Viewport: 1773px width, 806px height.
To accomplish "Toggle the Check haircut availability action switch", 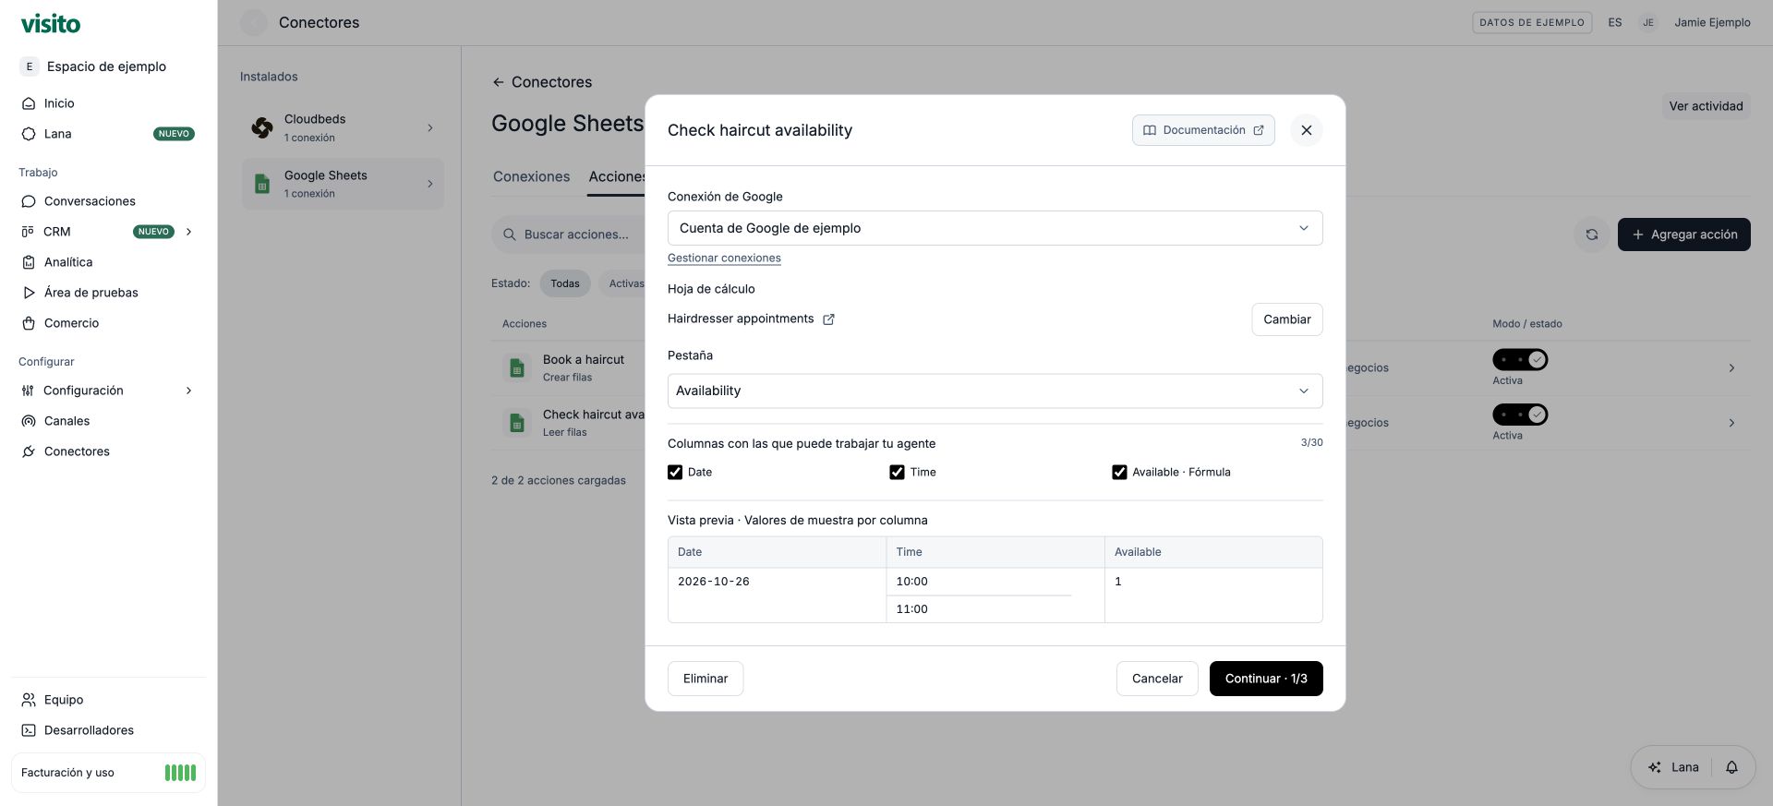I will pos(1520,415).
